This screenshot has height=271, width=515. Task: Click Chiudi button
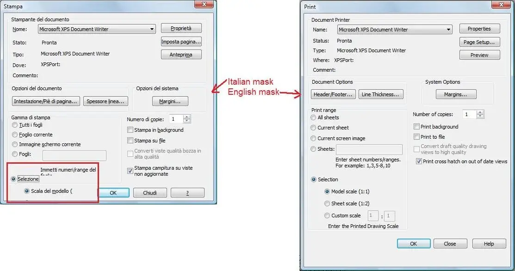pos(150,192)
